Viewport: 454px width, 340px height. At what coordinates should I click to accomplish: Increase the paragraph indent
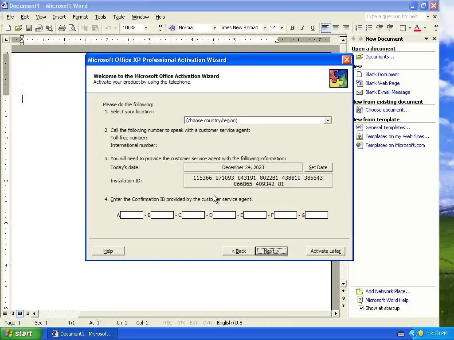(390, 28)
